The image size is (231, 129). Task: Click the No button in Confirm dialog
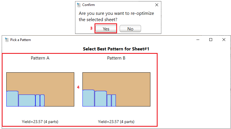click(130, 29)
